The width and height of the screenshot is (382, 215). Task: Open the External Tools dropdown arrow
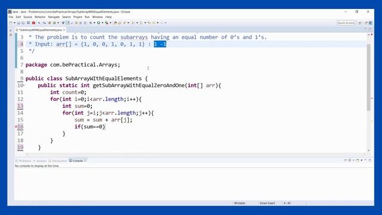pyautogui.click(x=110, y=23)
